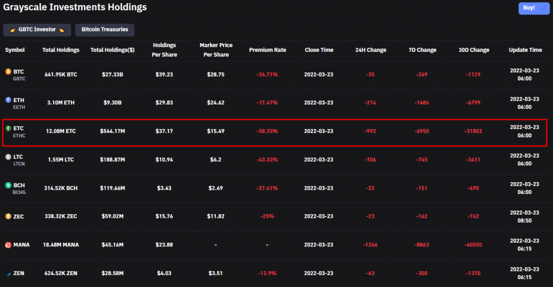Screen dimensions: 553x287
Task: Open the GBTC ticker link
Action: click(19, 79)
